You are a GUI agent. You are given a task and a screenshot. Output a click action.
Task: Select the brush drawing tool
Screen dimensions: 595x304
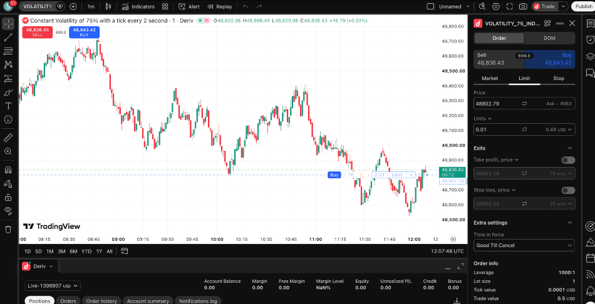pyautogui.click(x=8, y=92)
